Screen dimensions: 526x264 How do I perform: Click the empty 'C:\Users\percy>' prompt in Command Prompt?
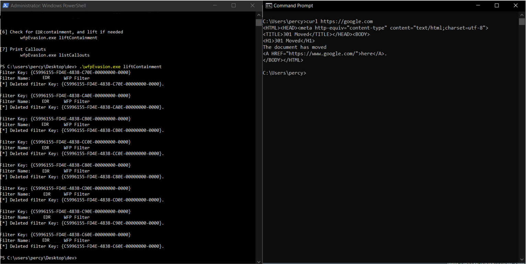[284, 73]
